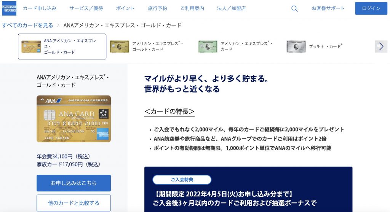Click the green Amex card thumbnail image
The image size is (390, 212).
click(x=208, y=46)
